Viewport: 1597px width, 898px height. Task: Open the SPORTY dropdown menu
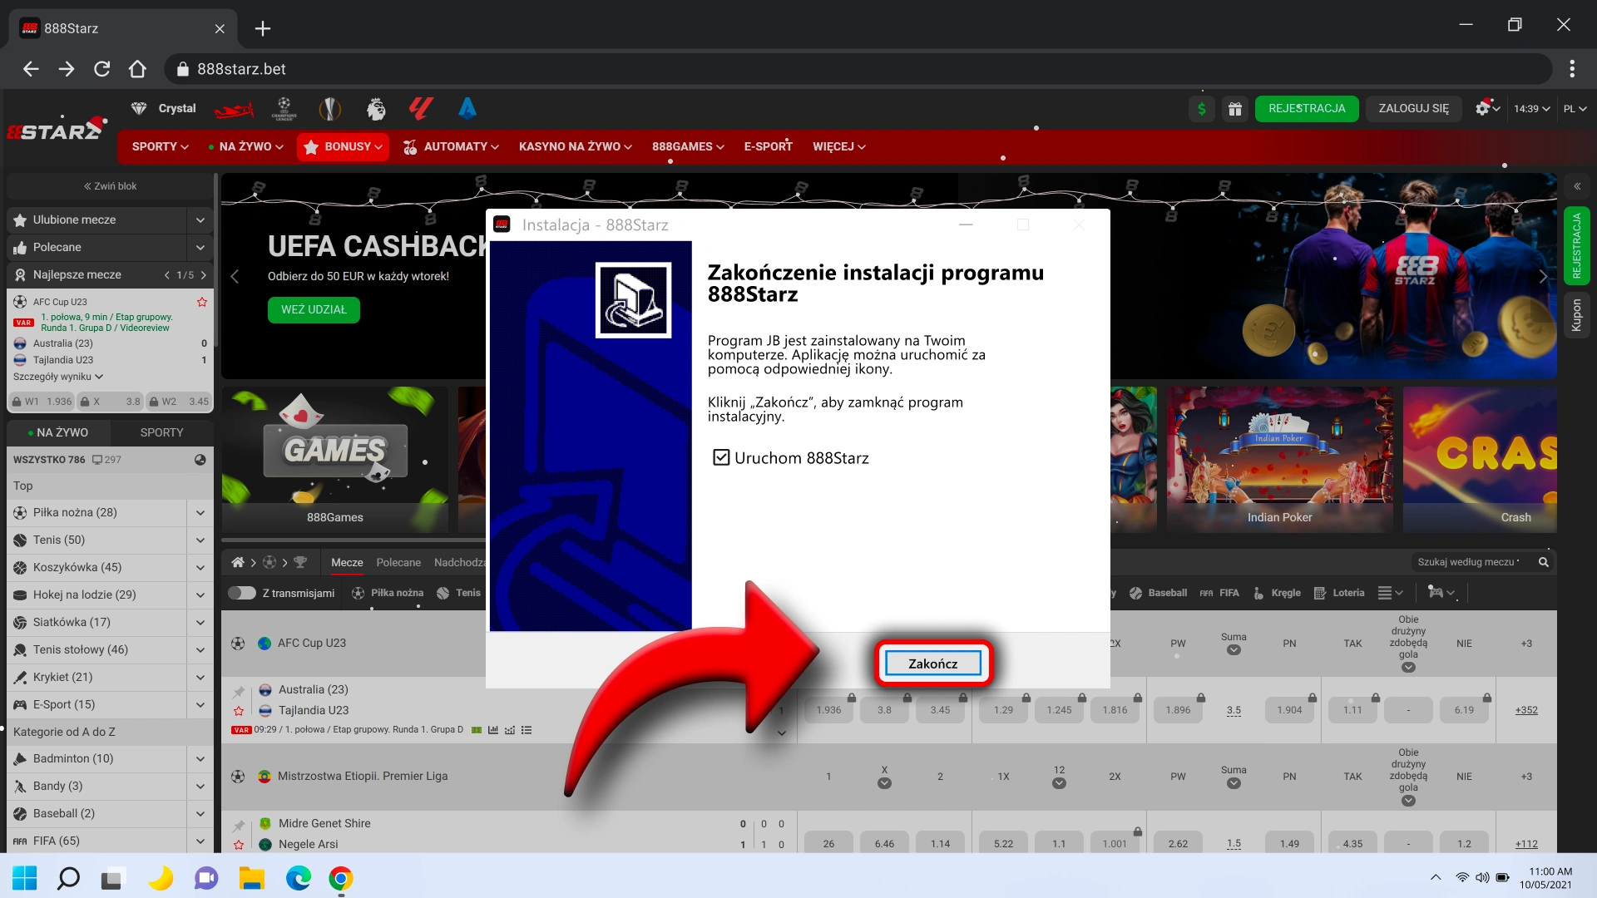point(160,146)
